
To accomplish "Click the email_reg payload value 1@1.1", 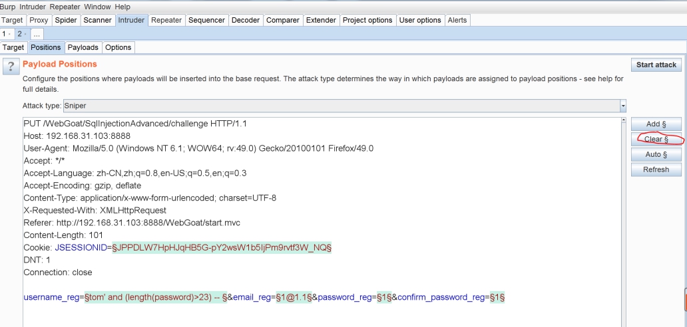I will point(294,297).
